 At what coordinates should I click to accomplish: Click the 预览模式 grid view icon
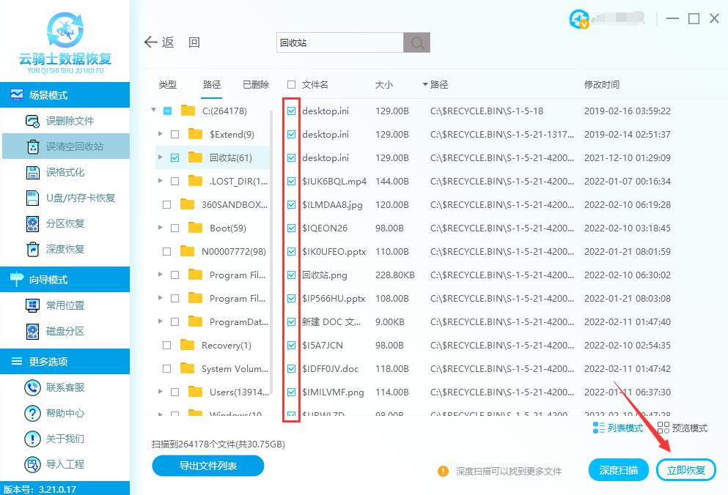(663, 428)
